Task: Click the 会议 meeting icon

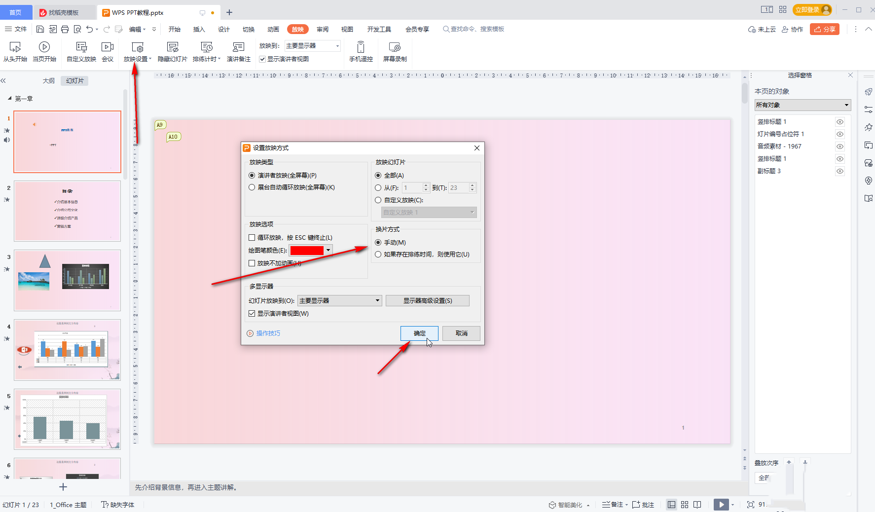Action: pos(108,47)
